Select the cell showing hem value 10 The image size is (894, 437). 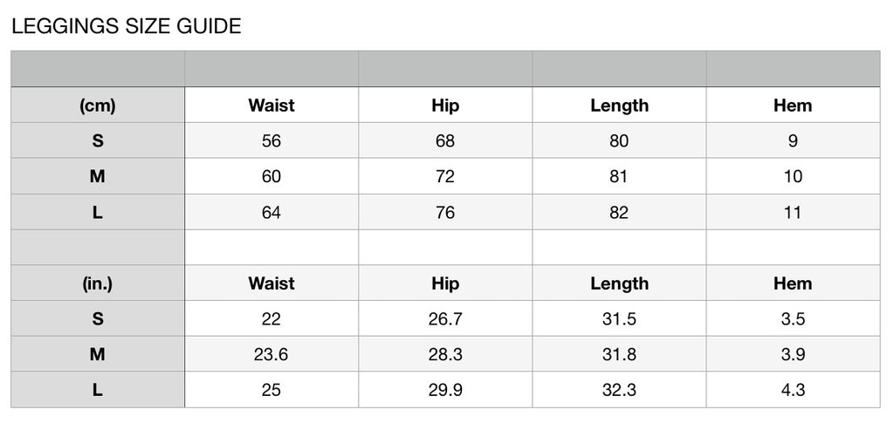(793, 176)
